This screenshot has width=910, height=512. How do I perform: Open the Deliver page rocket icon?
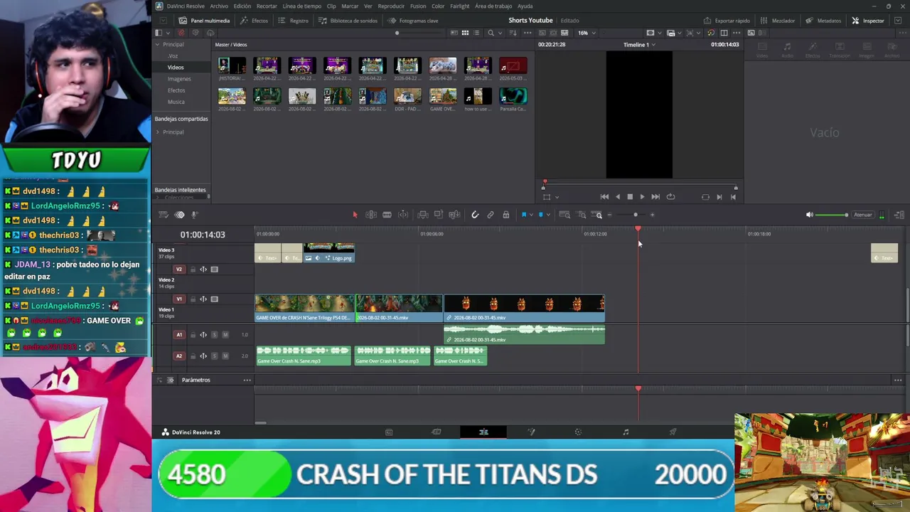[673, 432]
